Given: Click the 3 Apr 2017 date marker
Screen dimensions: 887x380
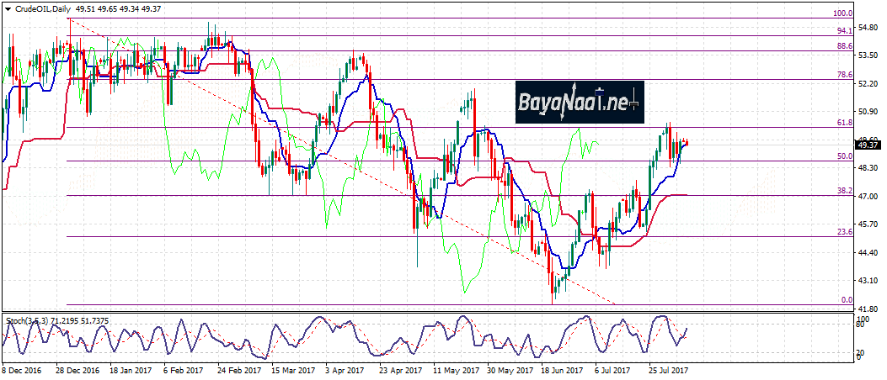Looking at the screenshot, I should pos(343,369).
